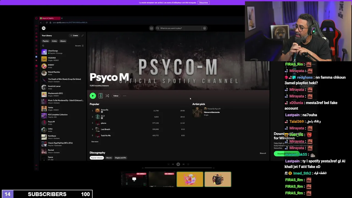Filter library by Artists
Screen dimensions: 352x198
point(54,41)
